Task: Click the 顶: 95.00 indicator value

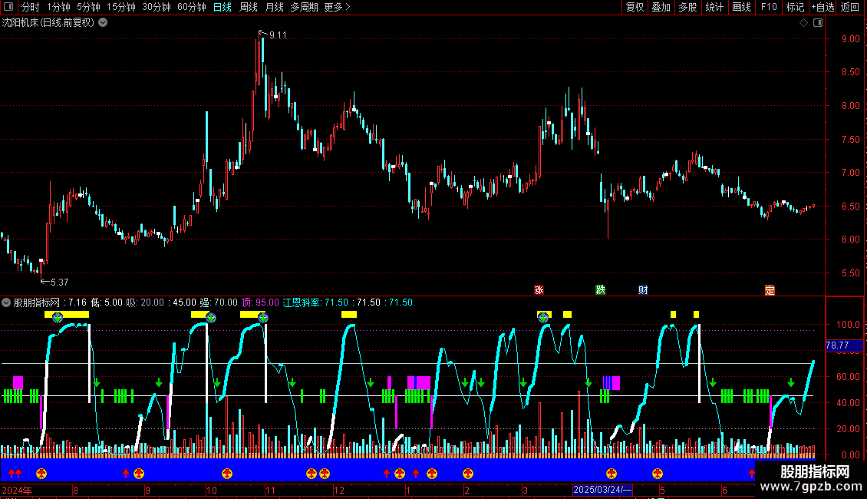Action: coord(260,302)
